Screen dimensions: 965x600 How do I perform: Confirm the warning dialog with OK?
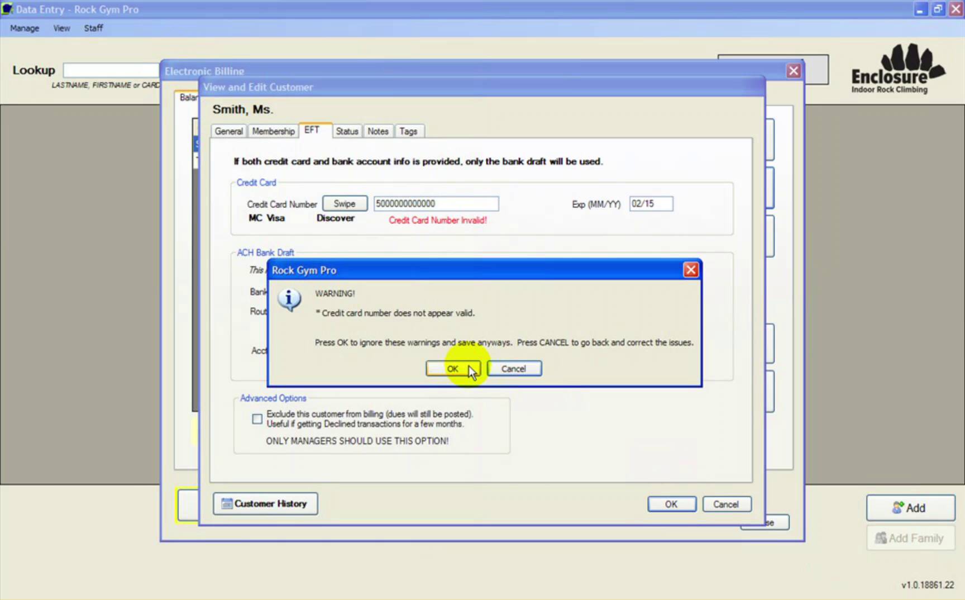[452, 369]
